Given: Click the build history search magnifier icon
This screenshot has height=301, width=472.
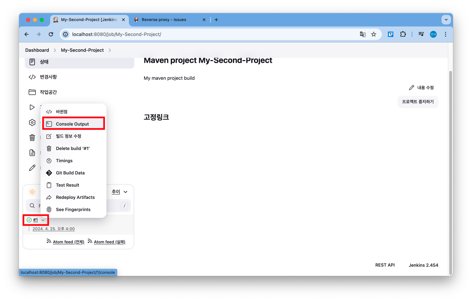Looking at the screenshot, I should pos(32,206).
